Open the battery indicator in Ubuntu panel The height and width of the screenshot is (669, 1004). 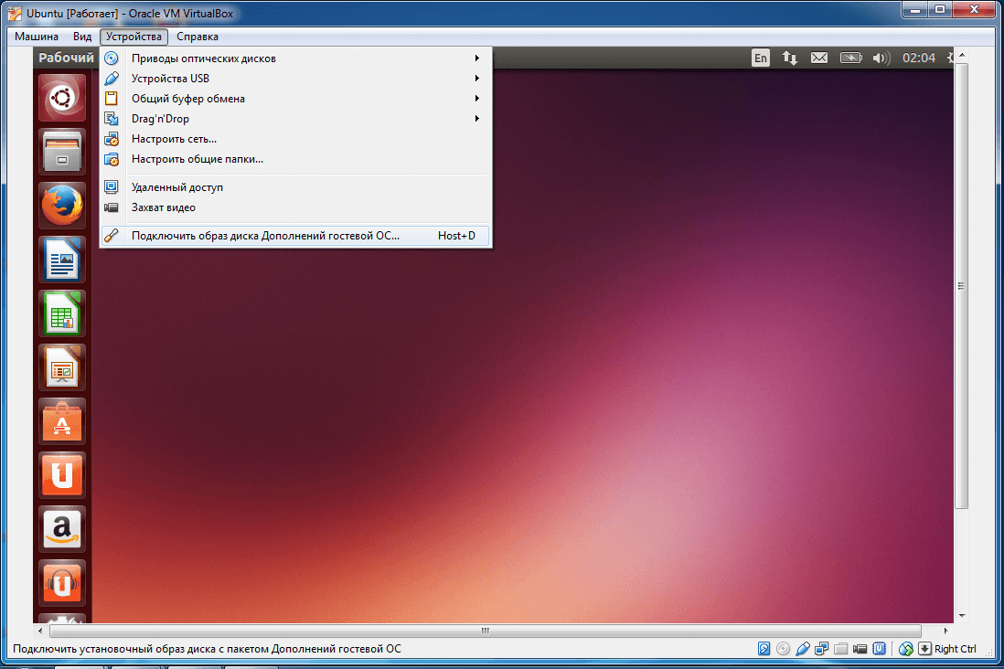pyautogui.click(x=850, y=58)
